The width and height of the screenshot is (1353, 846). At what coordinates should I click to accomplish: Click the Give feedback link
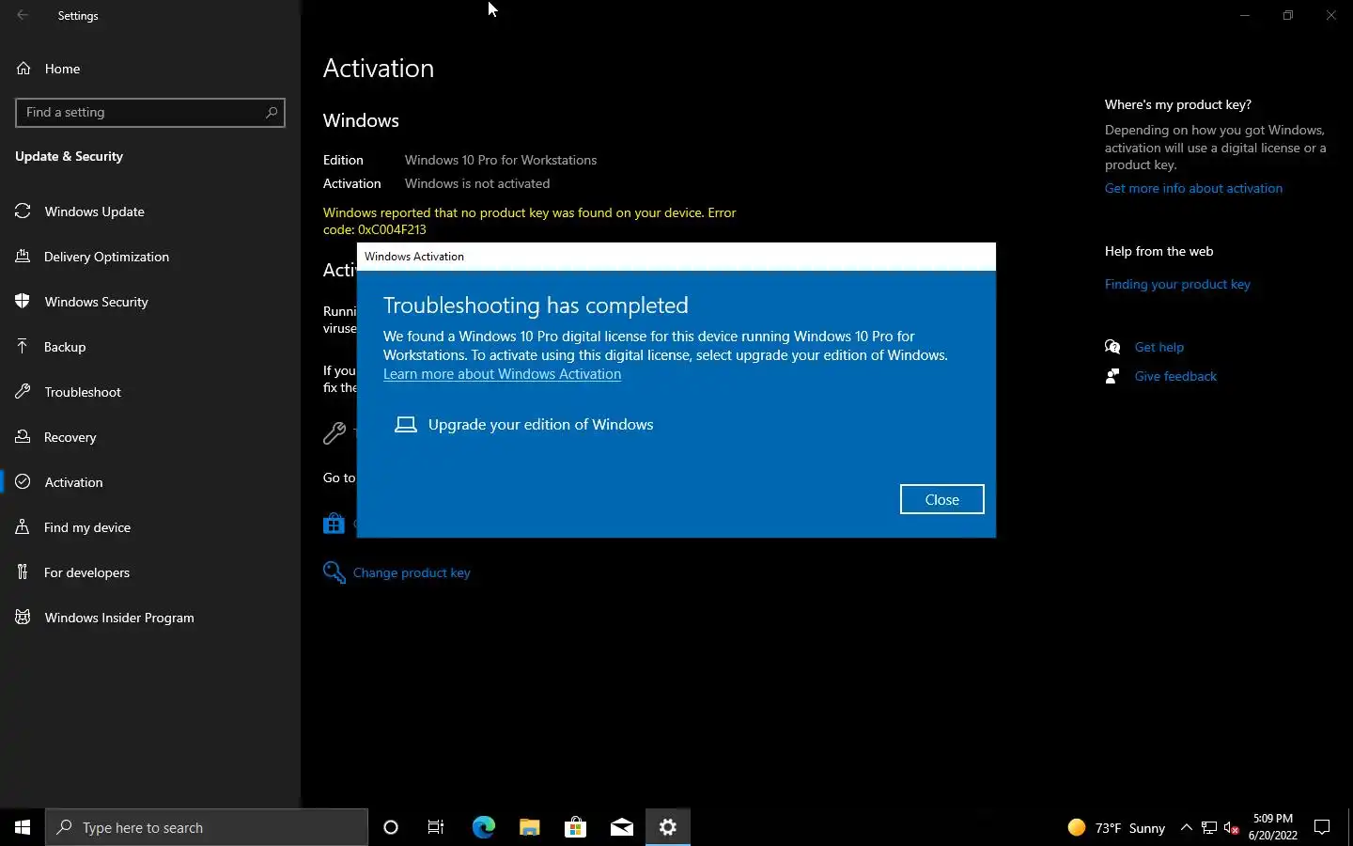coord(1175,376)
